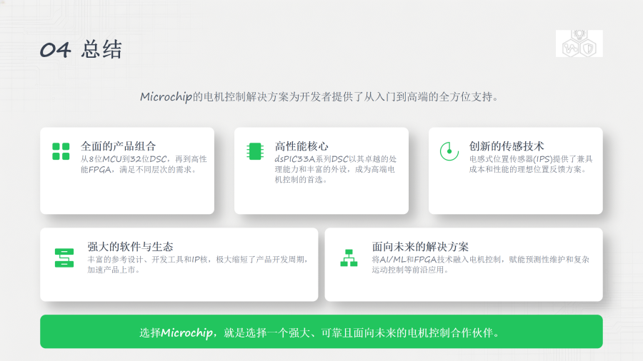Click the description 将AI/ML和FPGA技术融入电机控制
The image size is (643, 361).
tap(481, 265)
